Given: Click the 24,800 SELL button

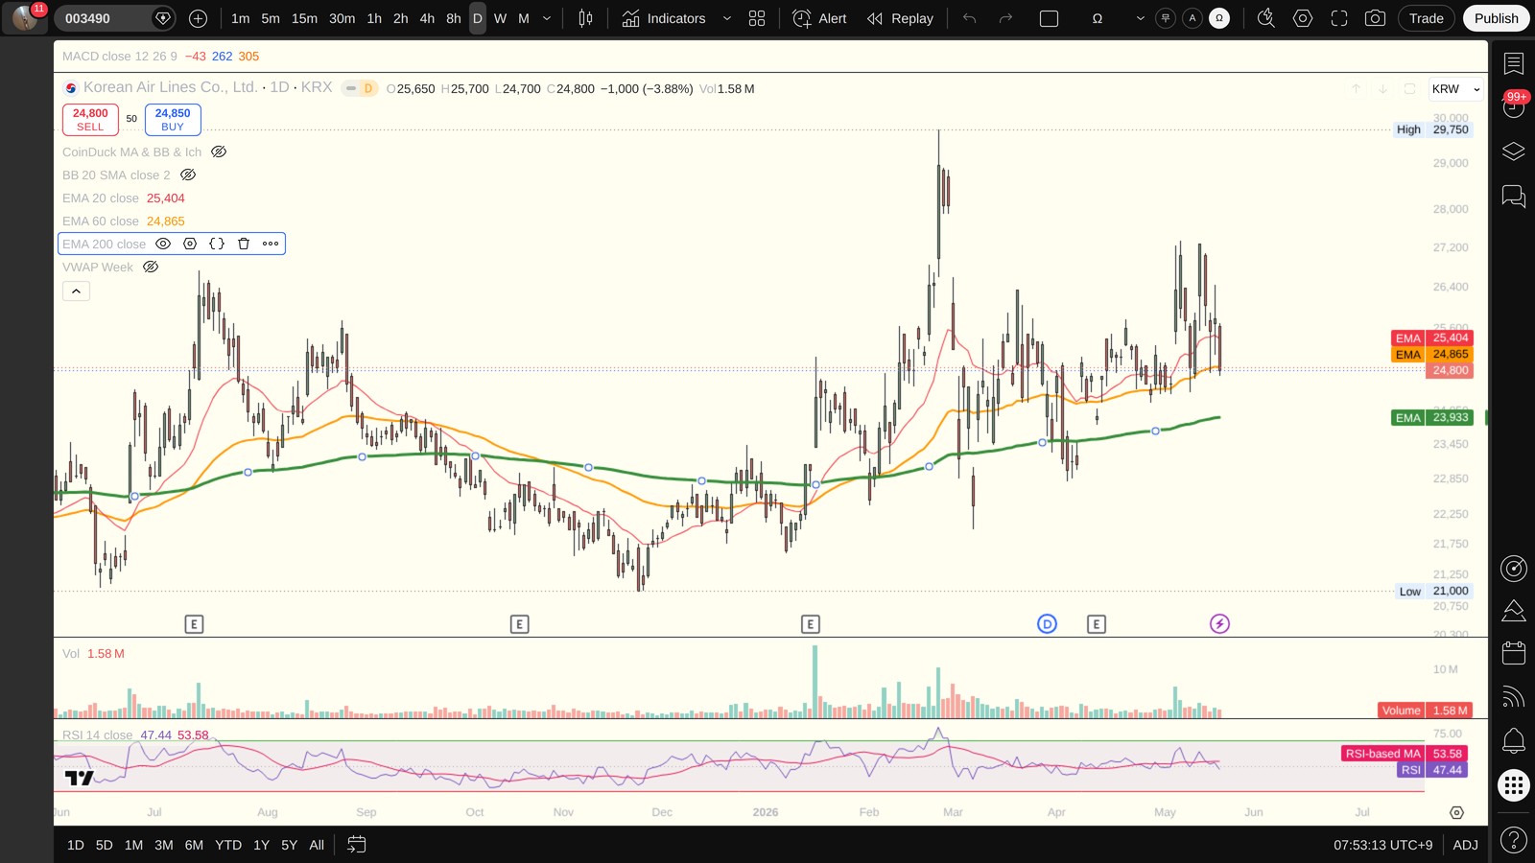Looking at the screenshot, I should [90, 120].
